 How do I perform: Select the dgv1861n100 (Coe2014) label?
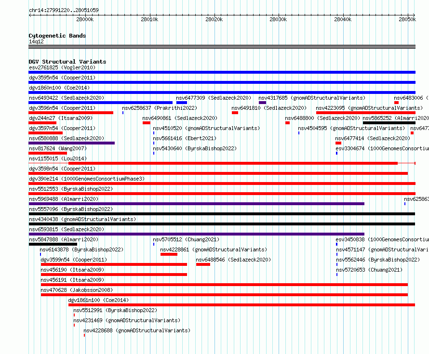point(98,300)
